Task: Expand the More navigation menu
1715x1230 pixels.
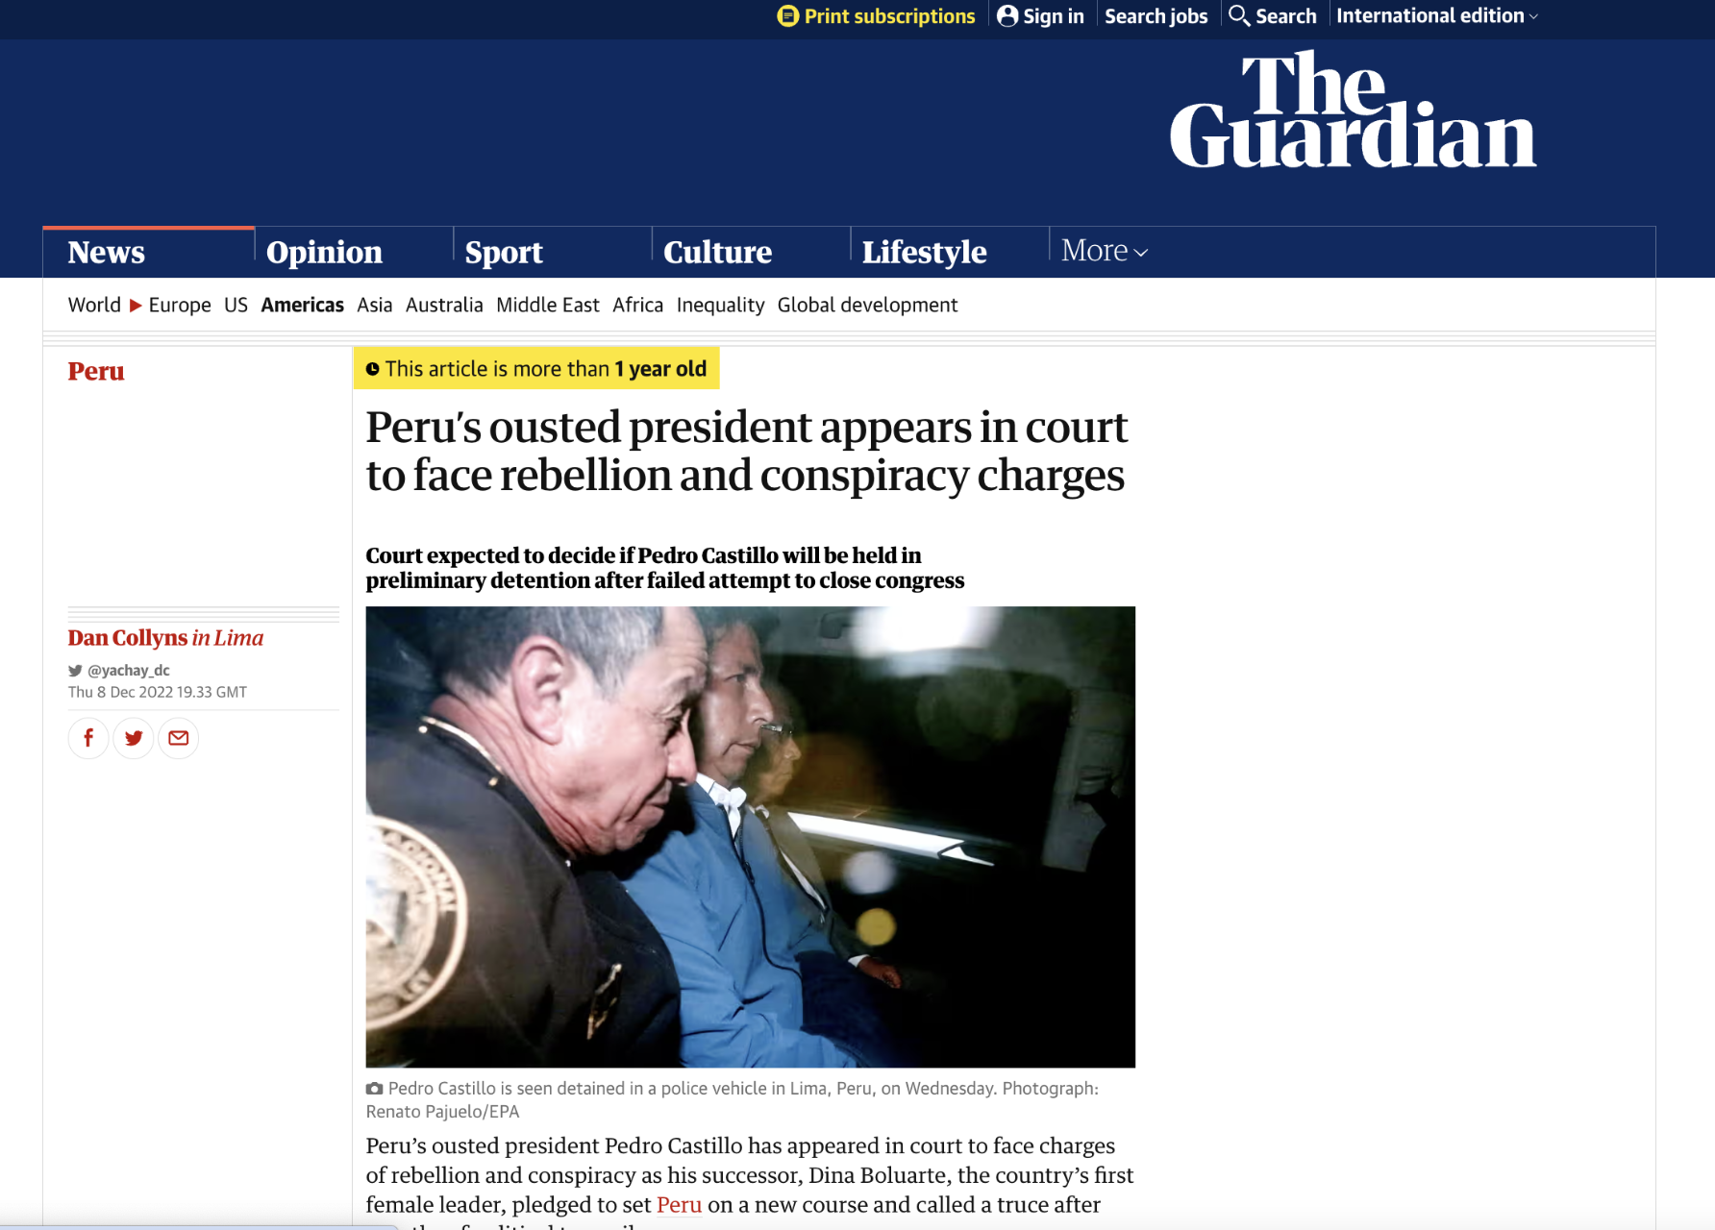Action: tap(1105, 251)
